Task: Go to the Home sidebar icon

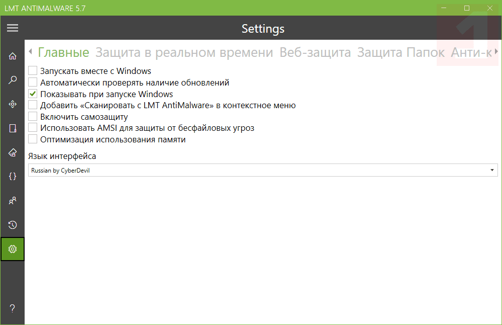Action: coord(13,56)
